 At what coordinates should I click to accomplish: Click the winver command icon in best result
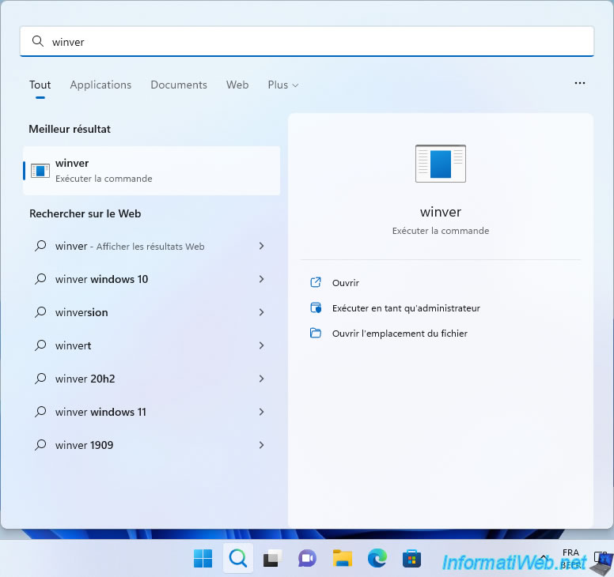(x=40, y=171)
